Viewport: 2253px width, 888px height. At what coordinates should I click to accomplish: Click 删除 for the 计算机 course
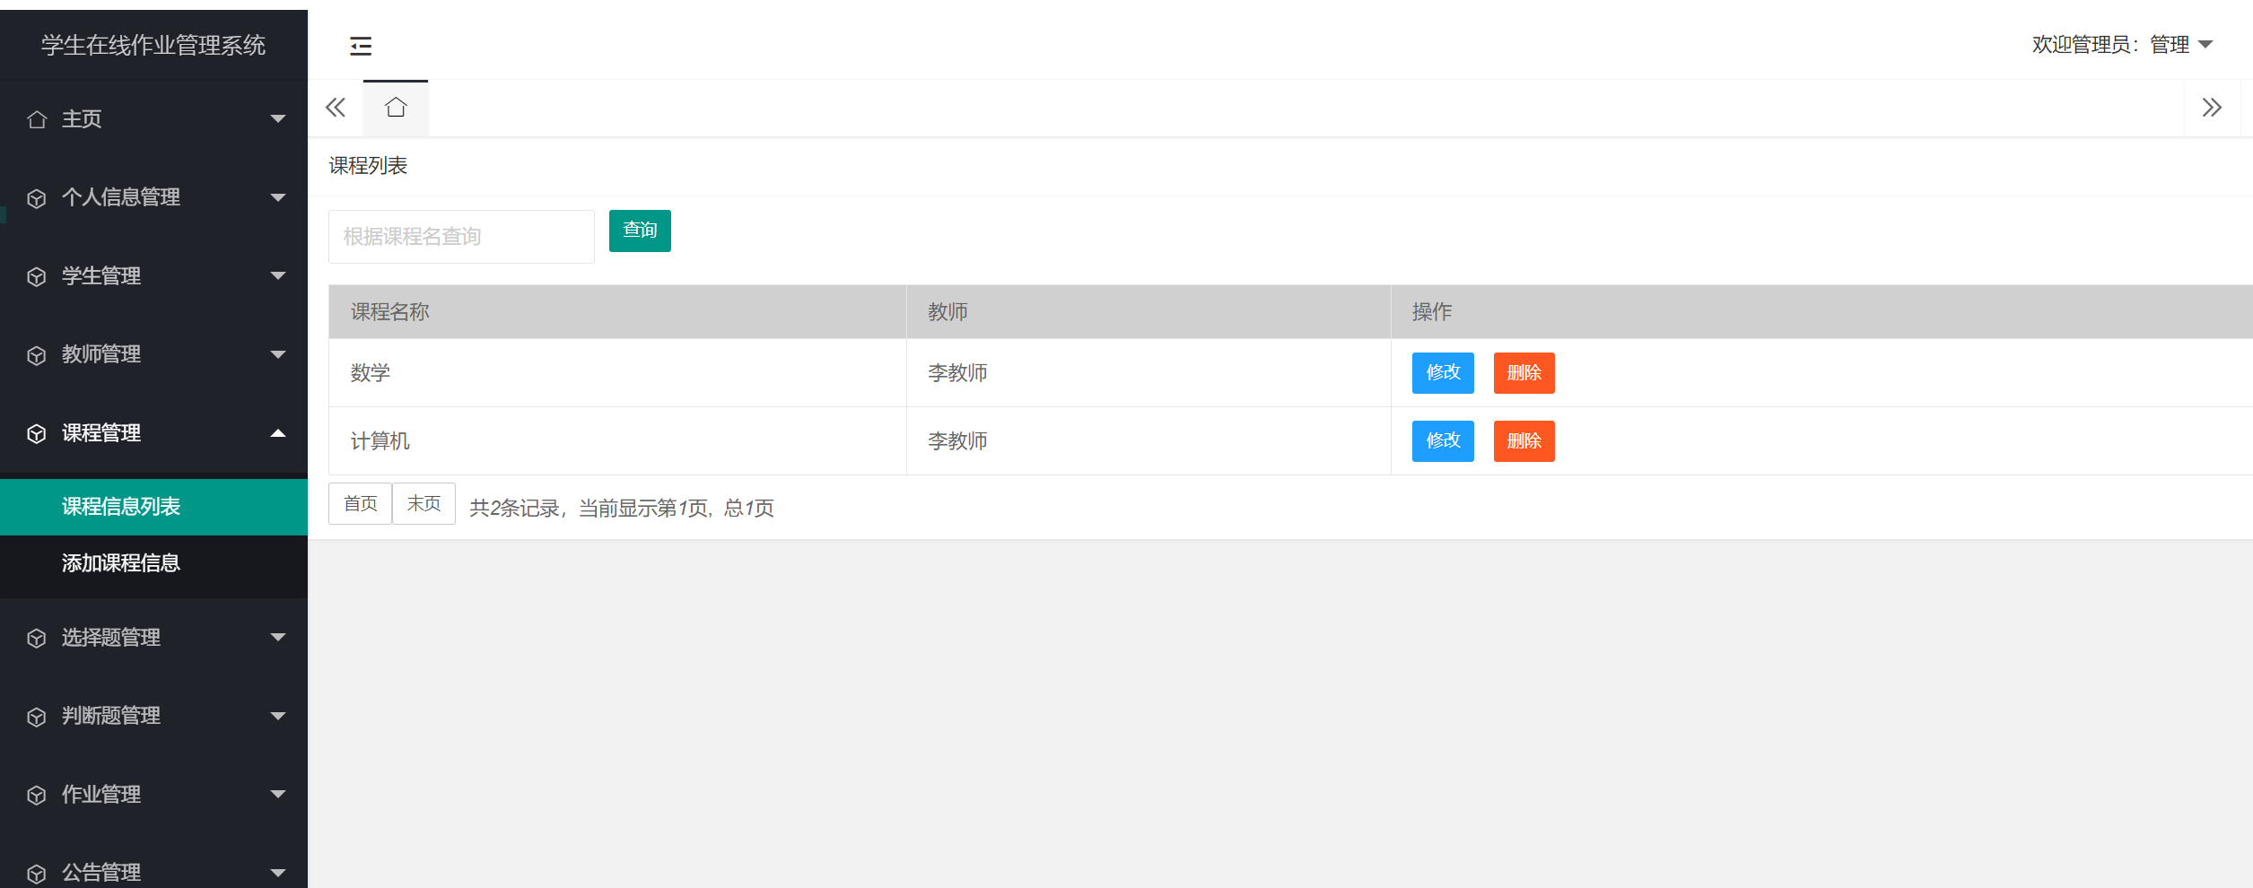tap(1524, 441)
